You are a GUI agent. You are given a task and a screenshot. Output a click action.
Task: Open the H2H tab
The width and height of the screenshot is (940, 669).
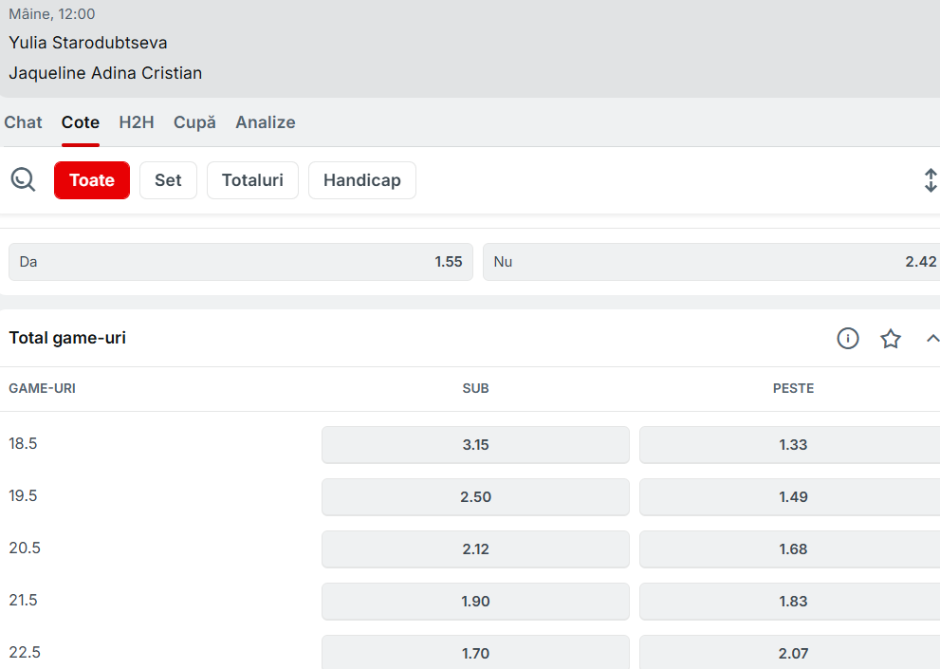[137, 122]
